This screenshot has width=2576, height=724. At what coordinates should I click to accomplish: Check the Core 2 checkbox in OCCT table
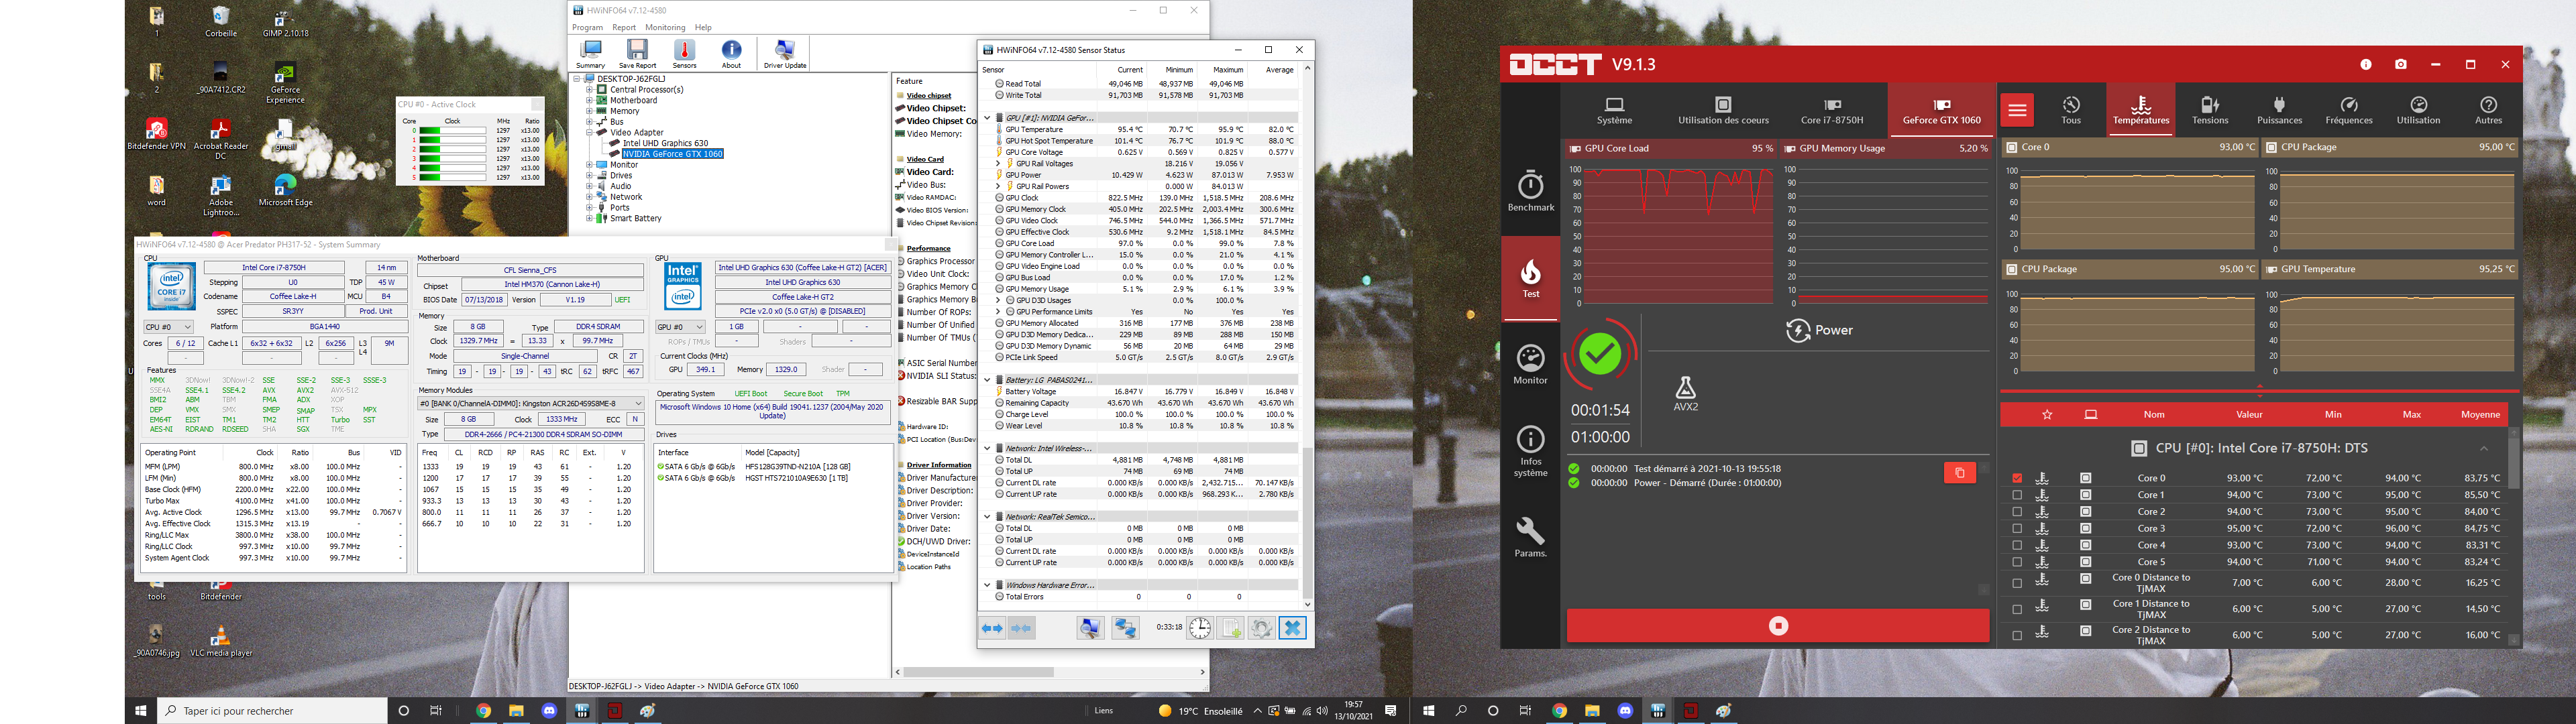(2017, 512)
